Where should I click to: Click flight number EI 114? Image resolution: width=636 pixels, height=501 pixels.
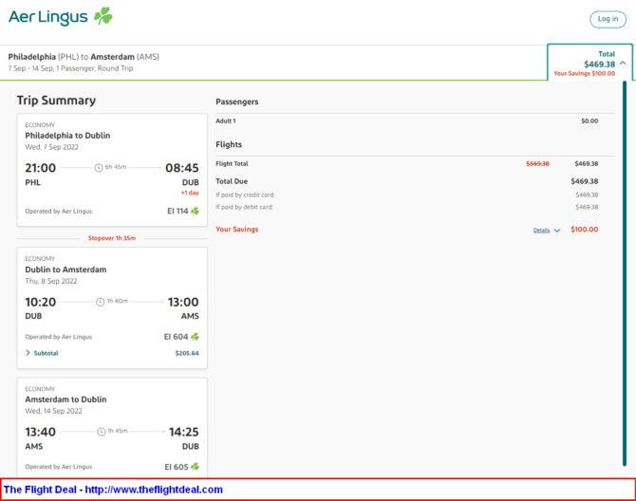pyautogui.click(x=178, y=211)
